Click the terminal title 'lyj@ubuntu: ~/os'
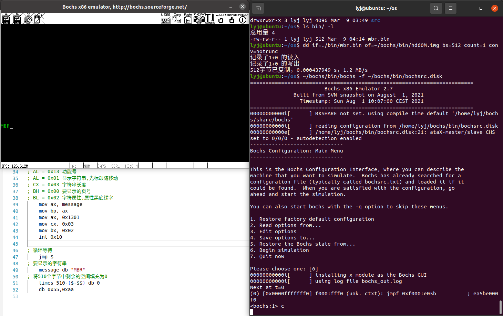 coord(376,8)
